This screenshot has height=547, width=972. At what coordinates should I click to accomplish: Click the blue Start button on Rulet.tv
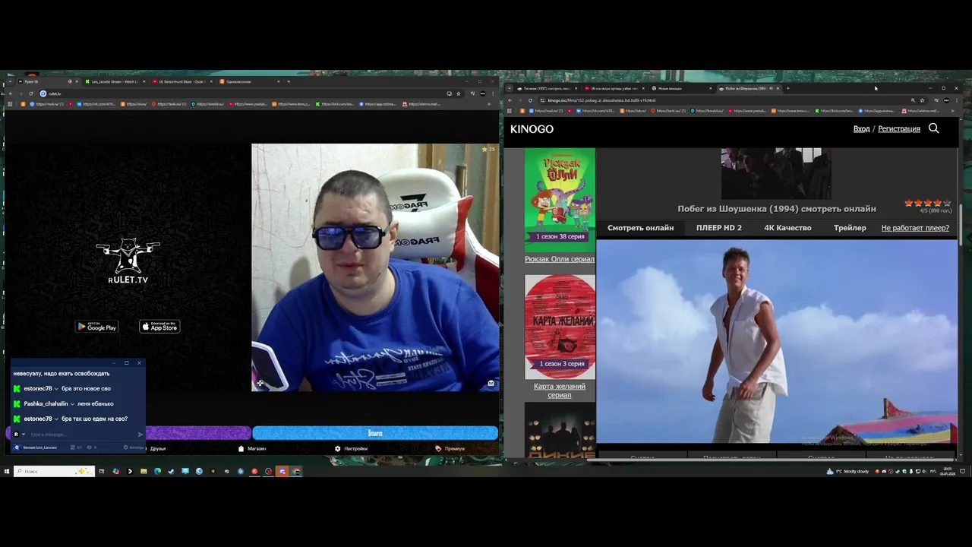tap(375, 433)
